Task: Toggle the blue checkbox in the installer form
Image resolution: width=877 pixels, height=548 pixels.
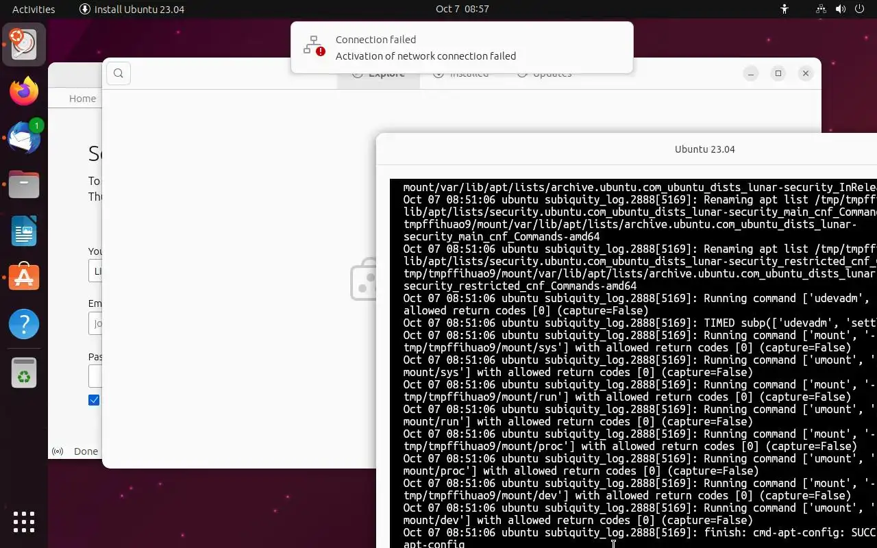Action: (x=94, y=400)
